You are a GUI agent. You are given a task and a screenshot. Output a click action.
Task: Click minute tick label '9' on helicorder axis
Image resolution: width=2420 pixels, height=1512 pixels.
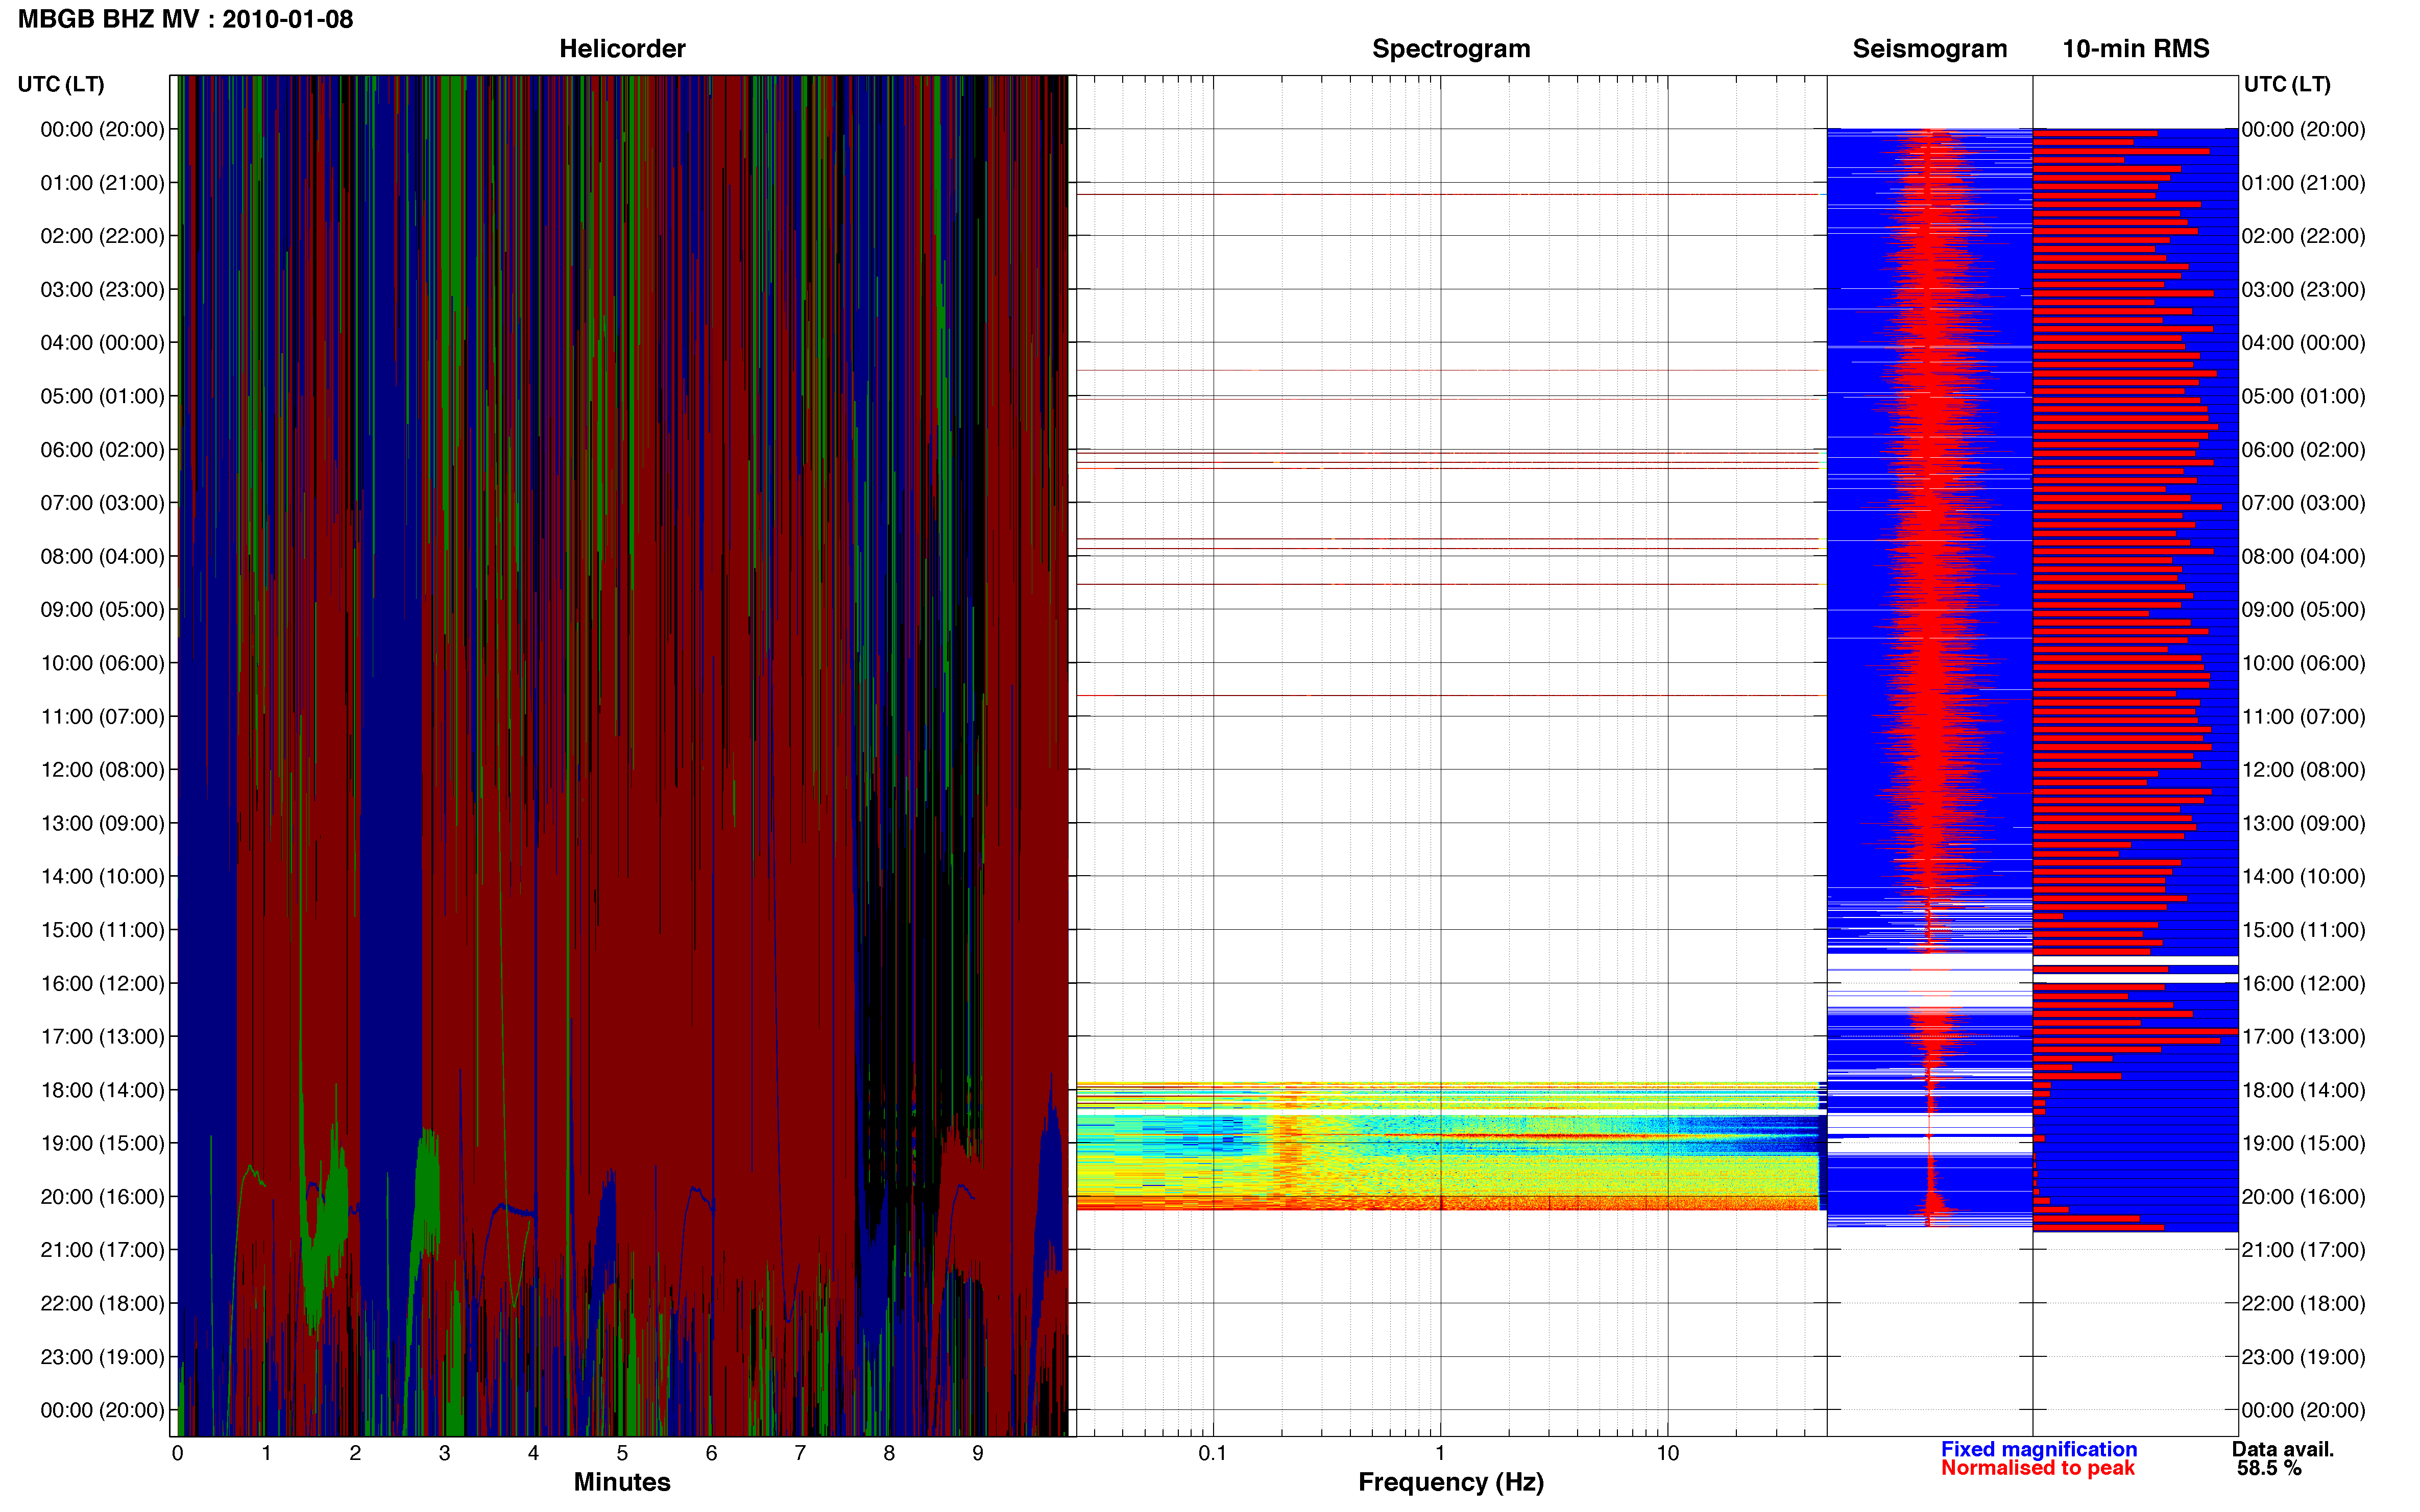click(x=977, y=1453)
